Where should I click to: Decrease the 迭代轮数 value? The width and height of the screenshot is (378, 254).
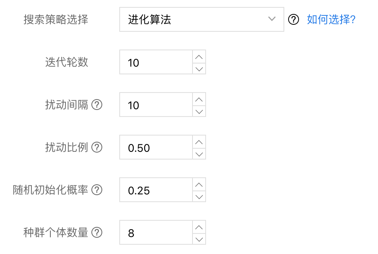[x=199, y=69]
